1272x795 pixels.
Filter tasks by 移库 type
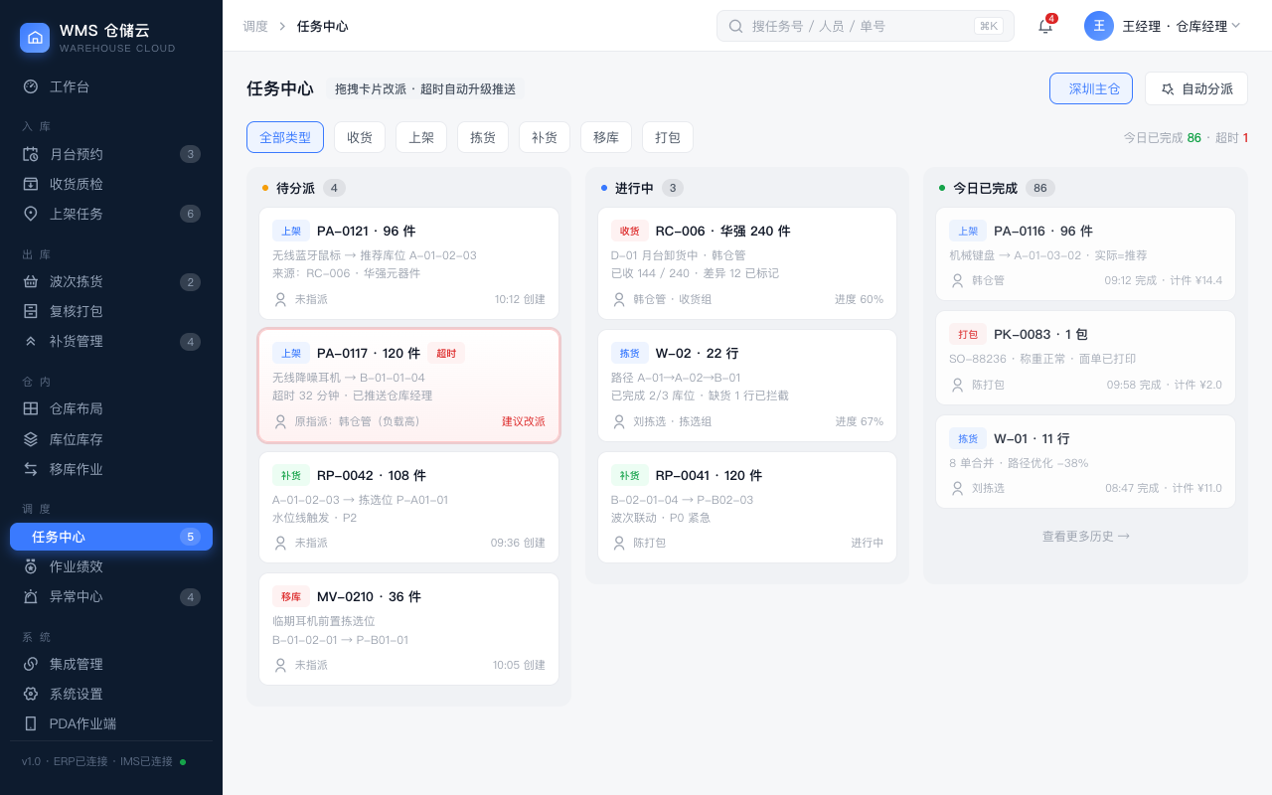(x=606, y=137)
